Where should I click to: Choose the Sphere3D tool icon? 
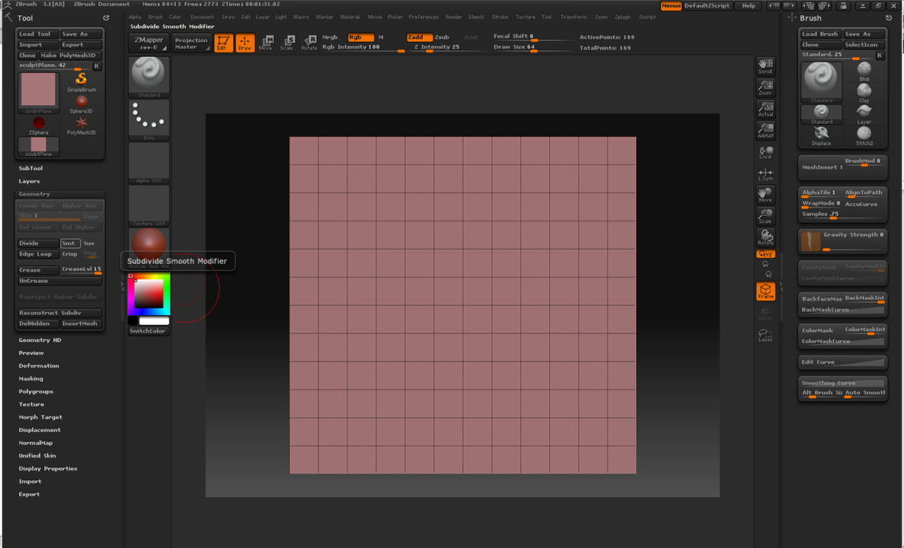81,102
